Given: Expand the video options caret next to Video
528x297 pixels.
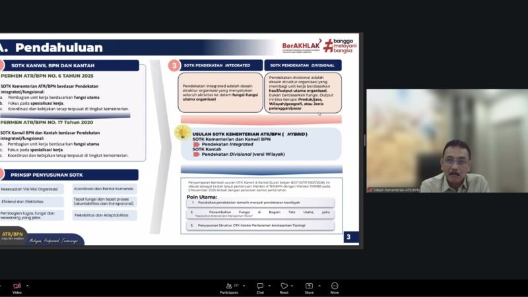Looking at the screenshot, I should pos(27,286).
